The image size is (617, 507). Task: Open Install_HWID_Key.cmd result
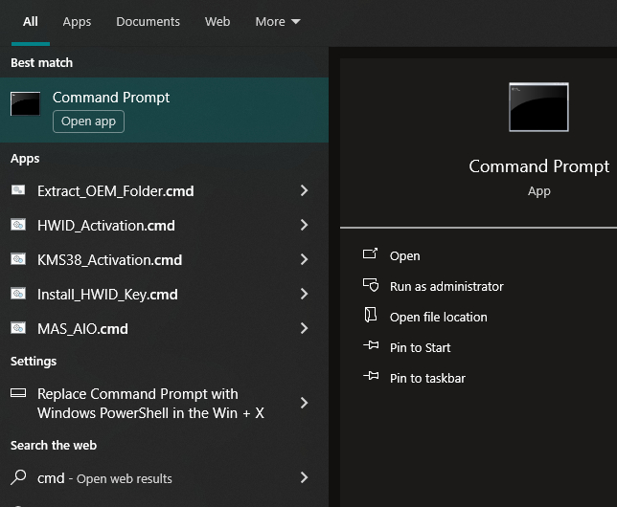coord(107,295)
